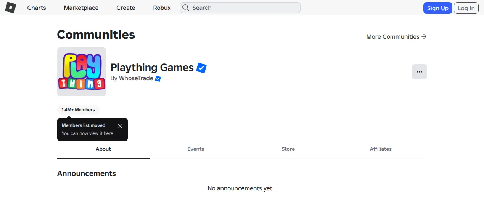The width and height of the screenshot is (484, 220).
Task: Go to Marketplace in the top navigation
Action: pos(81,8)
